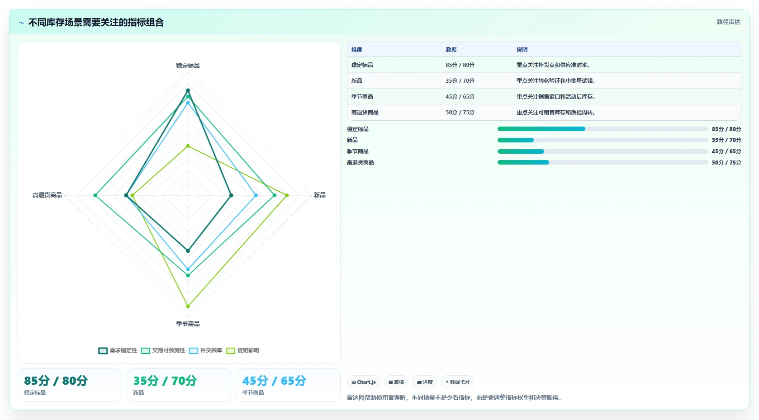
Task: Click the 高退货商品 radar axis label
Action: coord(47,195)
